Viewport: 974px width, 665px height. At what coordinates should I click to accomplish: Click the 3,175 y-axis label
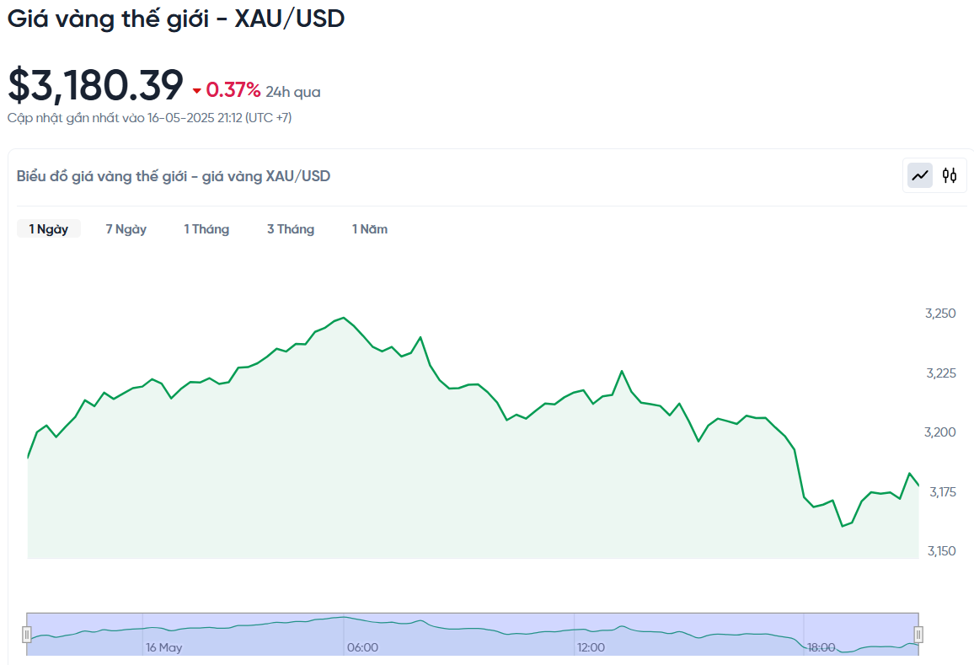pos(942,491)
